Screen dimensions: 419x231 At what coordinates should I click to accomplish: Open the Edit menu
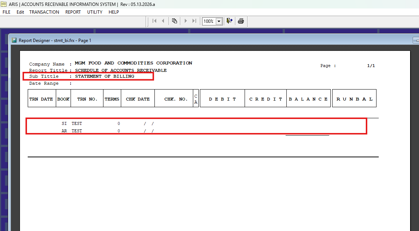click(x=20, y=12)
